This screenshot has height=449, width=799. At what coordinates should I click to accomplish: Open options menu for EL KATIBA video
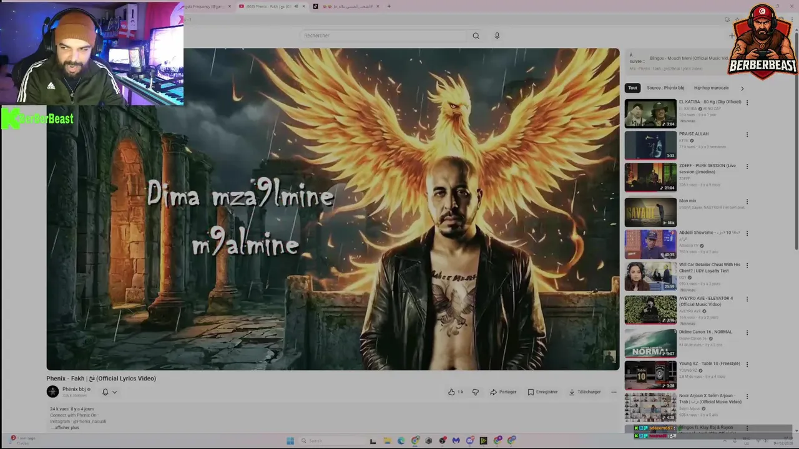[747, 102]
